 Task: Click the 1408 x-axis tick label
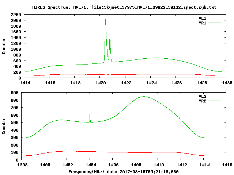coord(136,165)
